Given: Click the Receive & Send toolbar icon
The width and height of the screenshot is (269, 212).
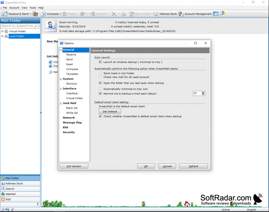Looking at the screenshot, I should pos(5,14).
